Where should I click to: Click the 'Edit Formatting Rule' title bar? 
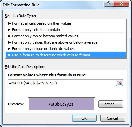[x=53, y=5]
